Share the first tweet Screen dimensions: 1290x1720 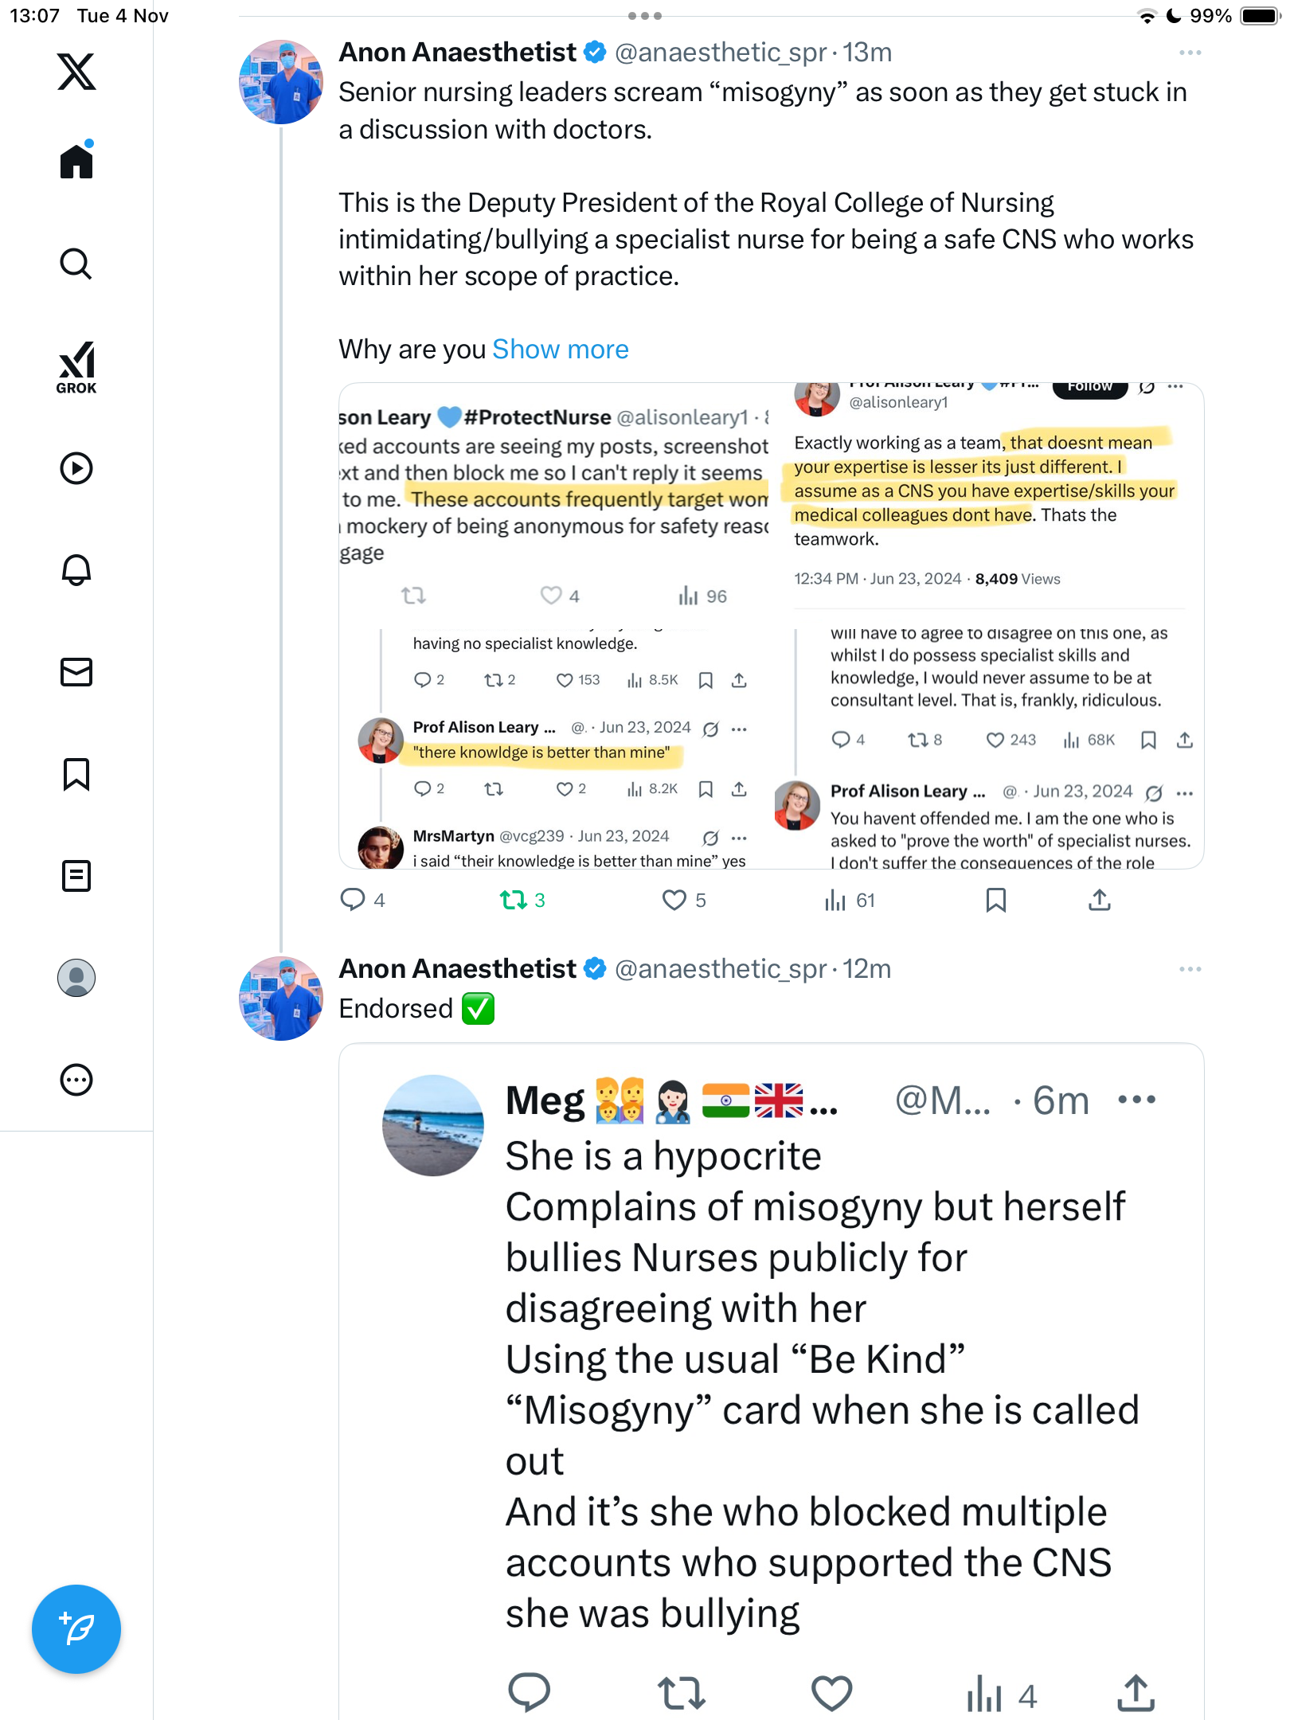1100,900
